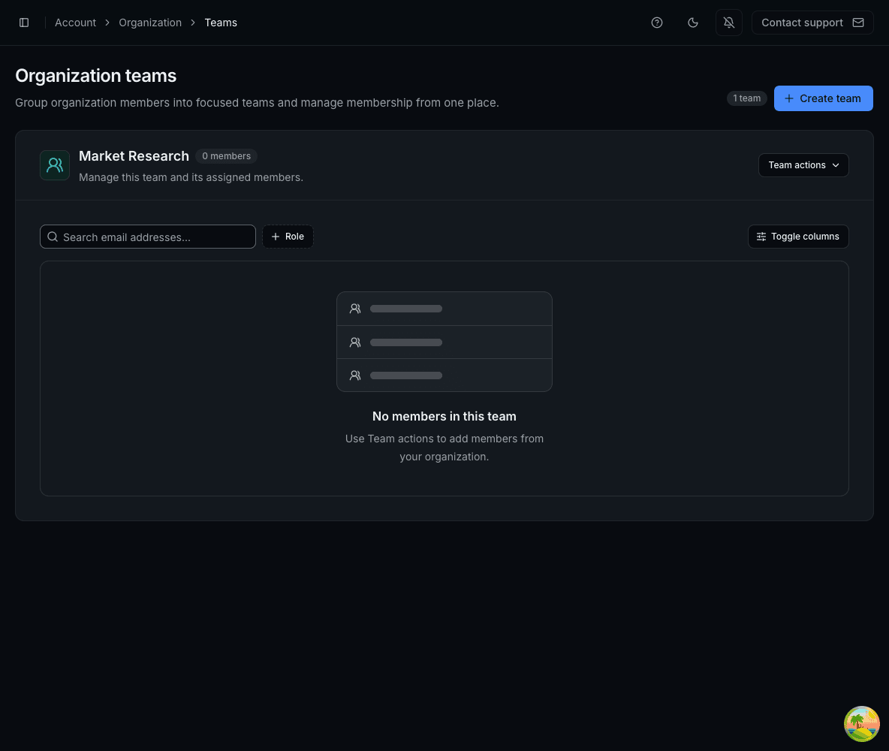Click the sliders icon in Toggle columns

click(761, 237)
